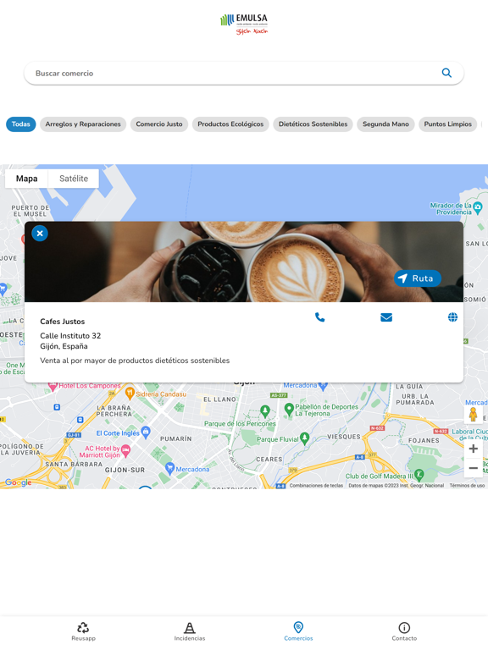Select the Todas filter chip
488x650 pixels.
[20, 124]
